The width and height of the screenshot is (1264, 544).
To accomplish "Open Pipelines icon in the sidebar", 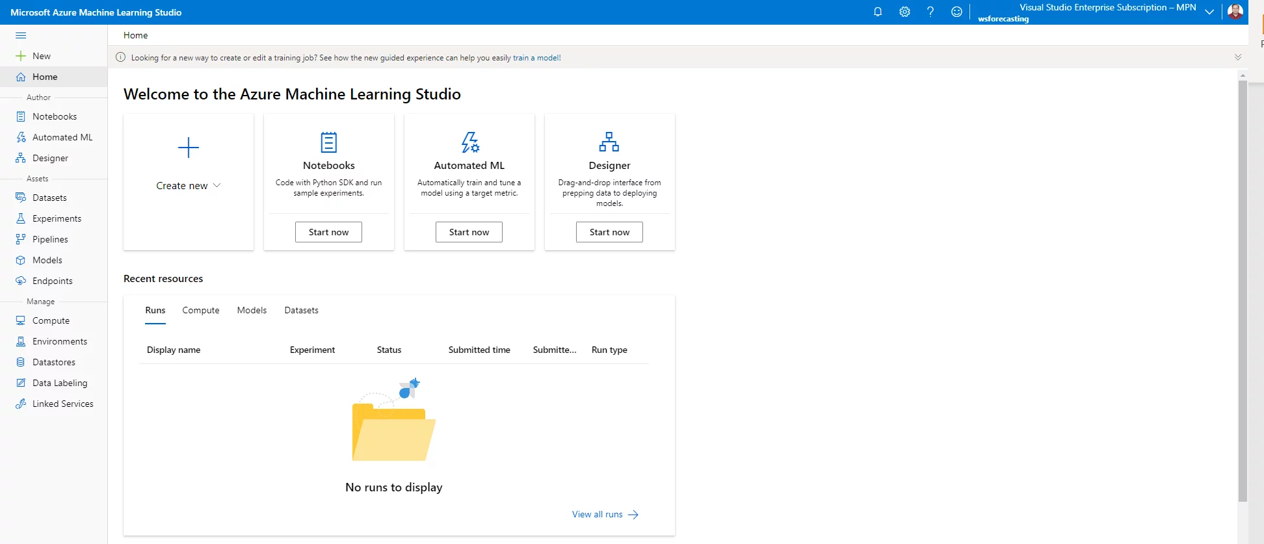I will pos(21,239).
